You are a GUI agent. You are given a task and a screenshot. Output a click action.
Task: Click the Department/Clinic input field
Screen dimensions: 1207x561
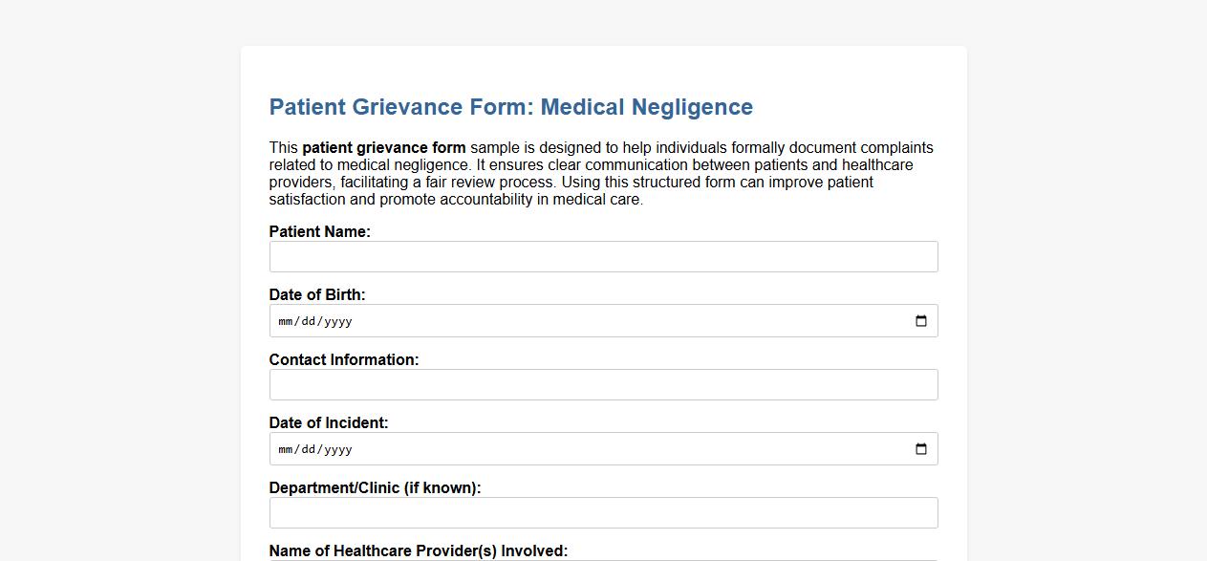(x=603, y=512)
